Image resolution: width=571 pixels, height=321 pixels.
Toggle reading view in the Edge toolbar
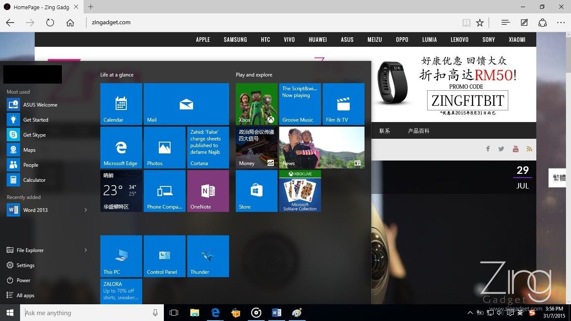coord(466,23)
